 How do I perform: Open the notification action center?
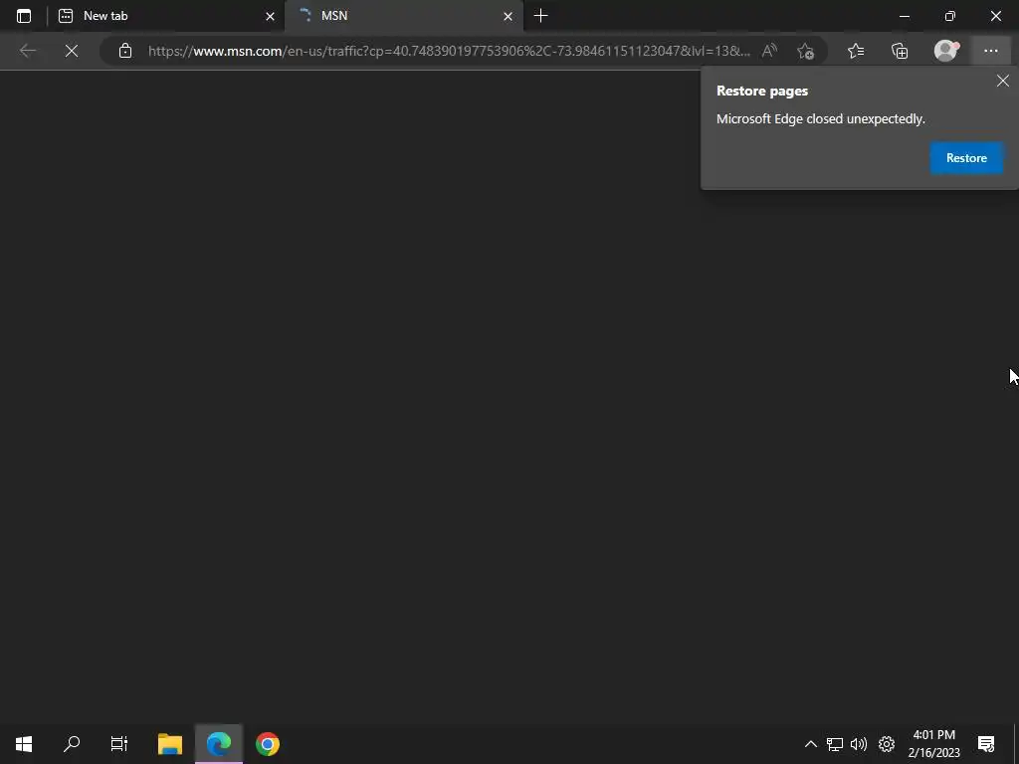click(986, 744)
